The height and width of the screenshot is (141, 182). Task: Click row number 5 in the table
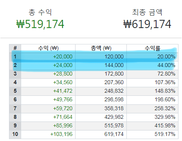pos(15,91)
